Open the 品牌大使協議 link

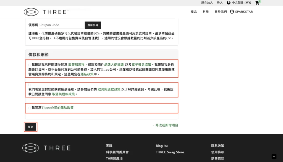pyautogui.click(x=114, y=65)
